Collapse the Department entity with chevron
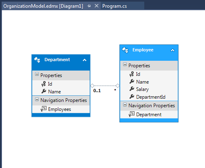This screenshot has height=168, width=205. (84, 60)
